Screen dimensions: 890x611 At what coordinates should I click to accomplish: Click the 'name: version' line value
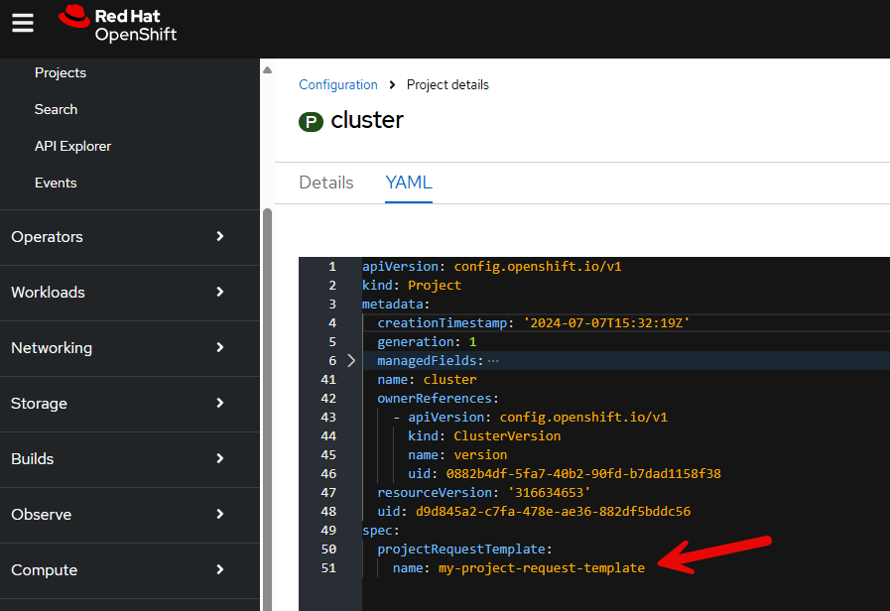point(480,455)
